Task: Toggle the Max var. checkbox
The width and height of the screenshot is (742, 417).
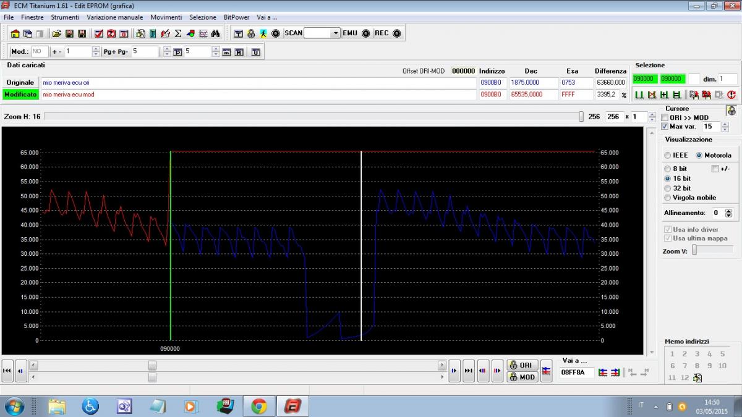Action: click(x=665, y=126)
